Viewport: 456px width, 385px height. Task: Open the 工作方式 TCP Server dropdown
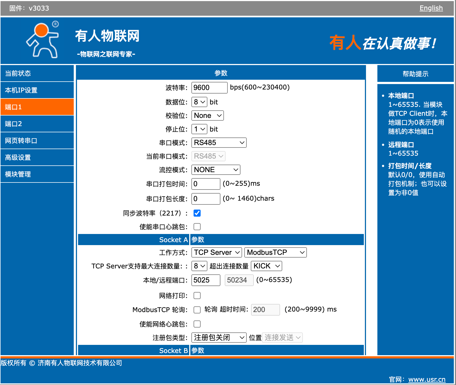tap(216, 252)
